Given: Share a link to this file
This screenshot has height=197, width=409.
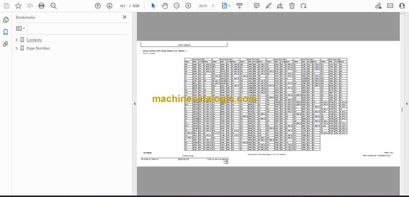Looking at the screenshot, I should click(379, 6).
